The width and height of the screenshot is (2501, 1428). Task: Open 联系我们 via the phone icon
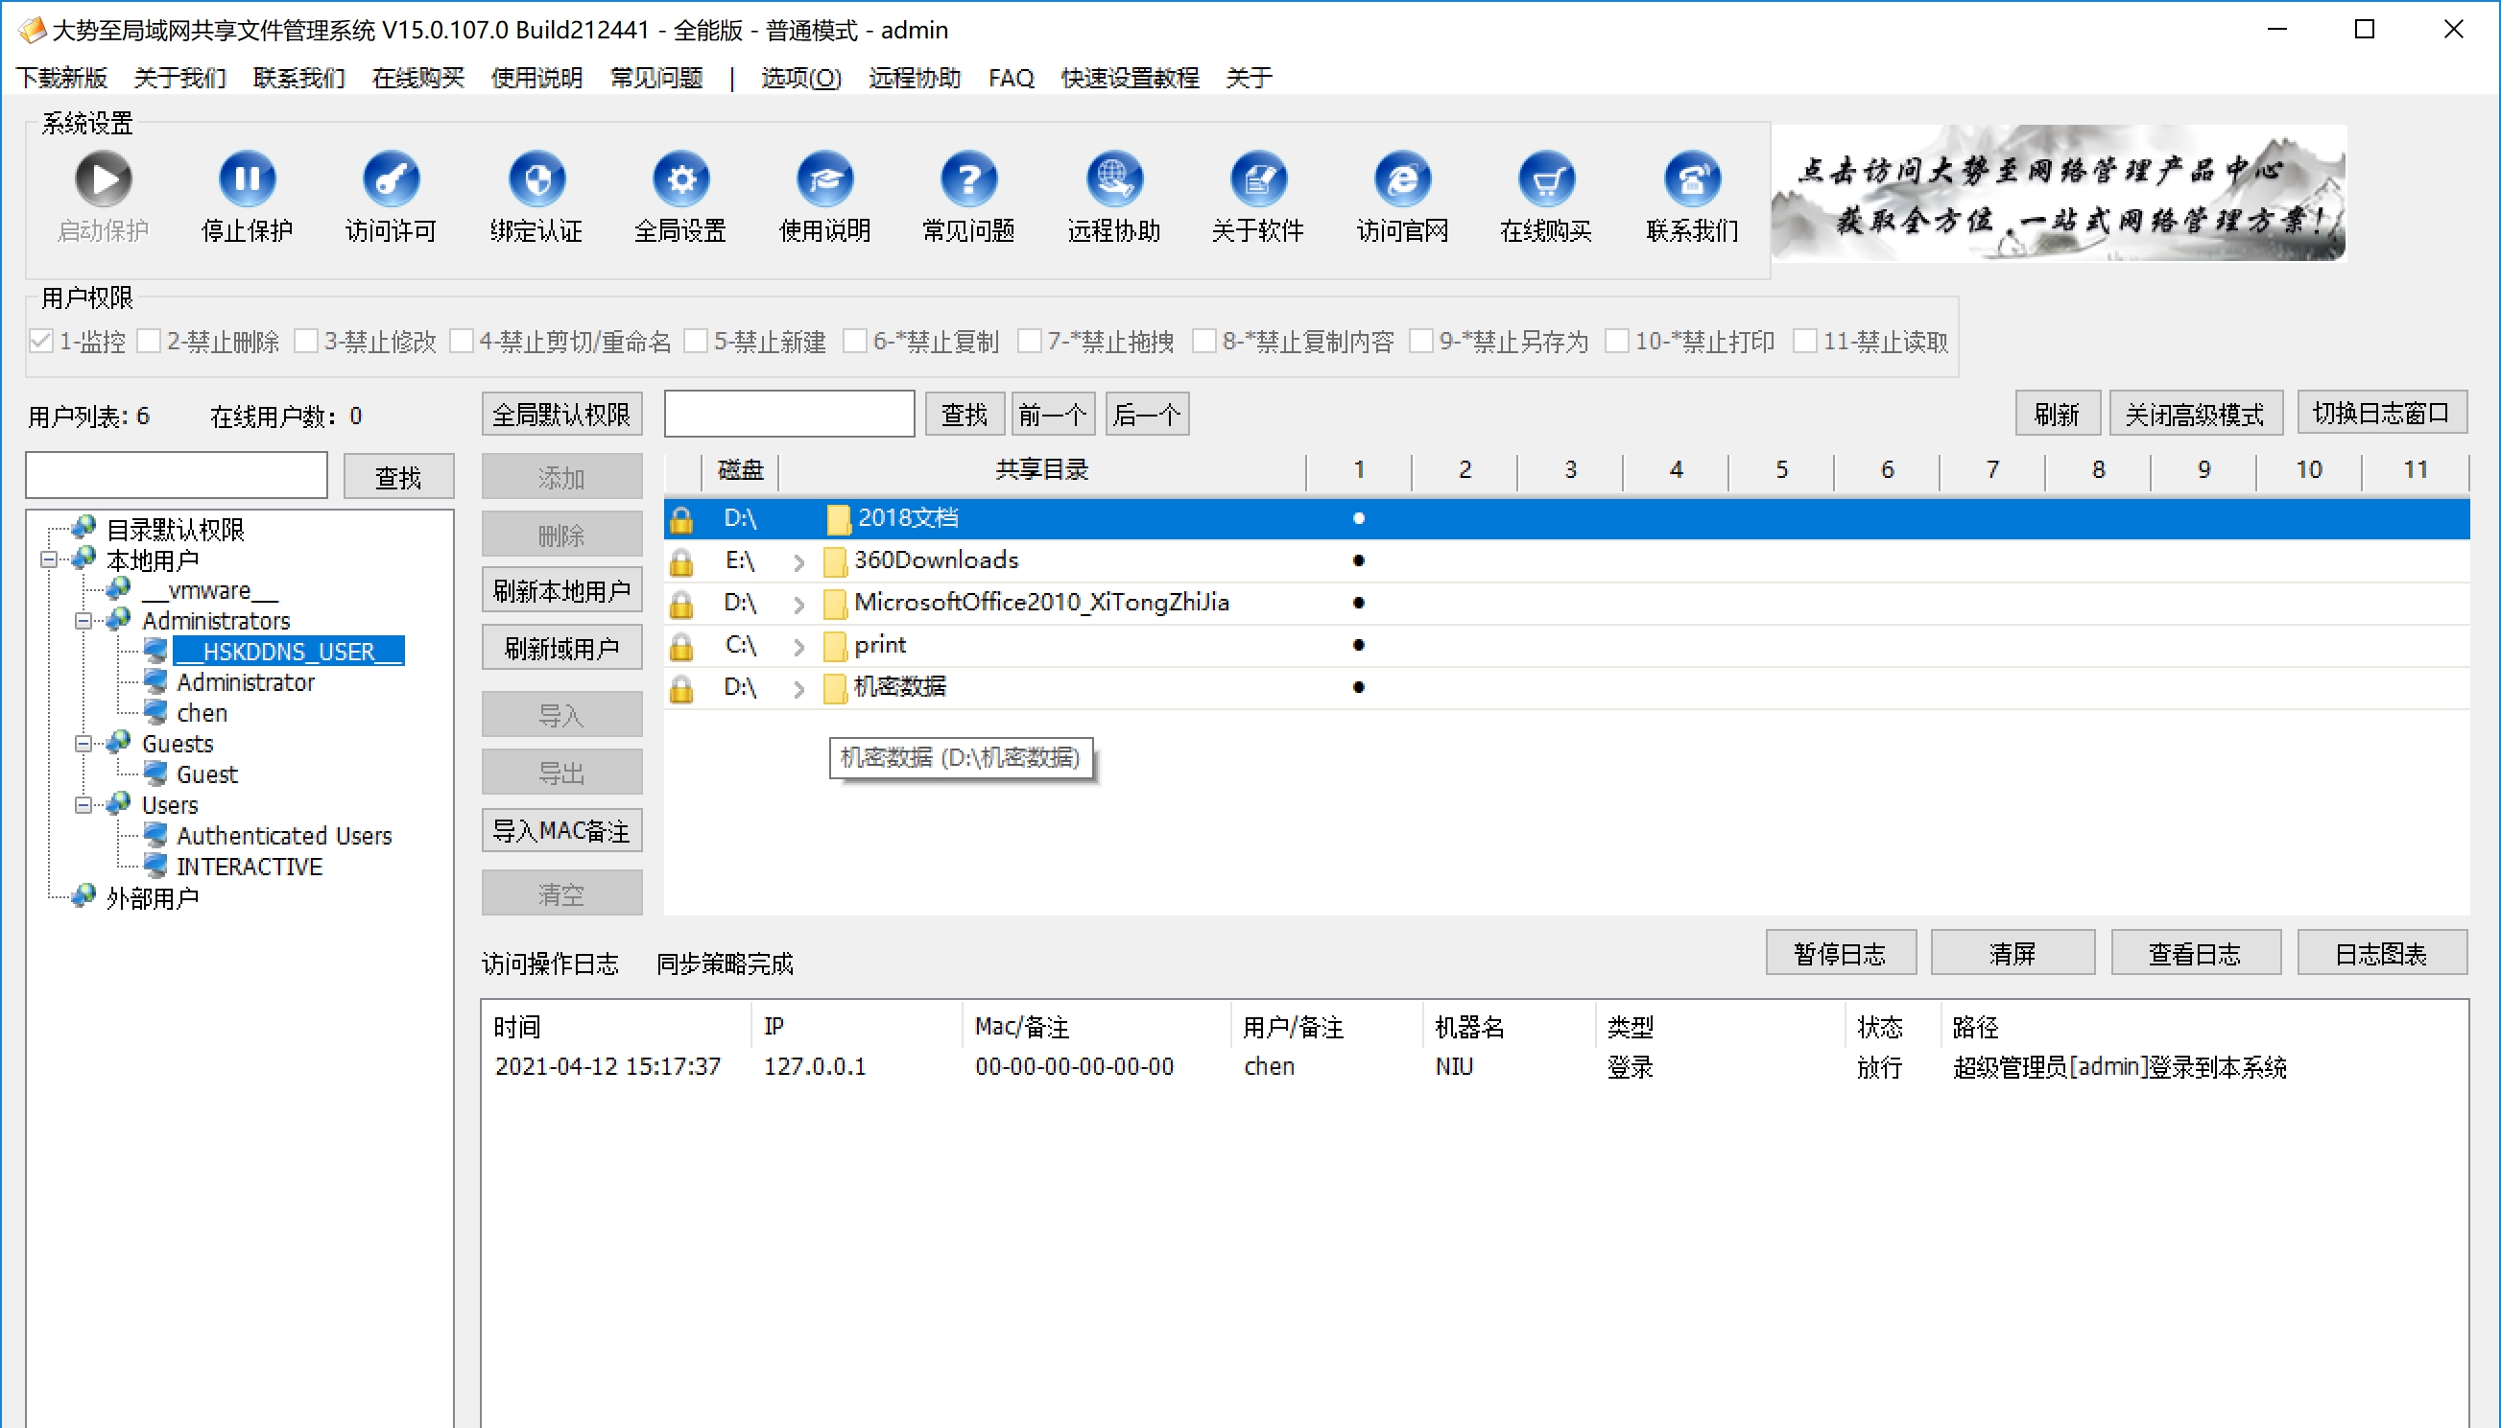click(x=1691, y=178)
